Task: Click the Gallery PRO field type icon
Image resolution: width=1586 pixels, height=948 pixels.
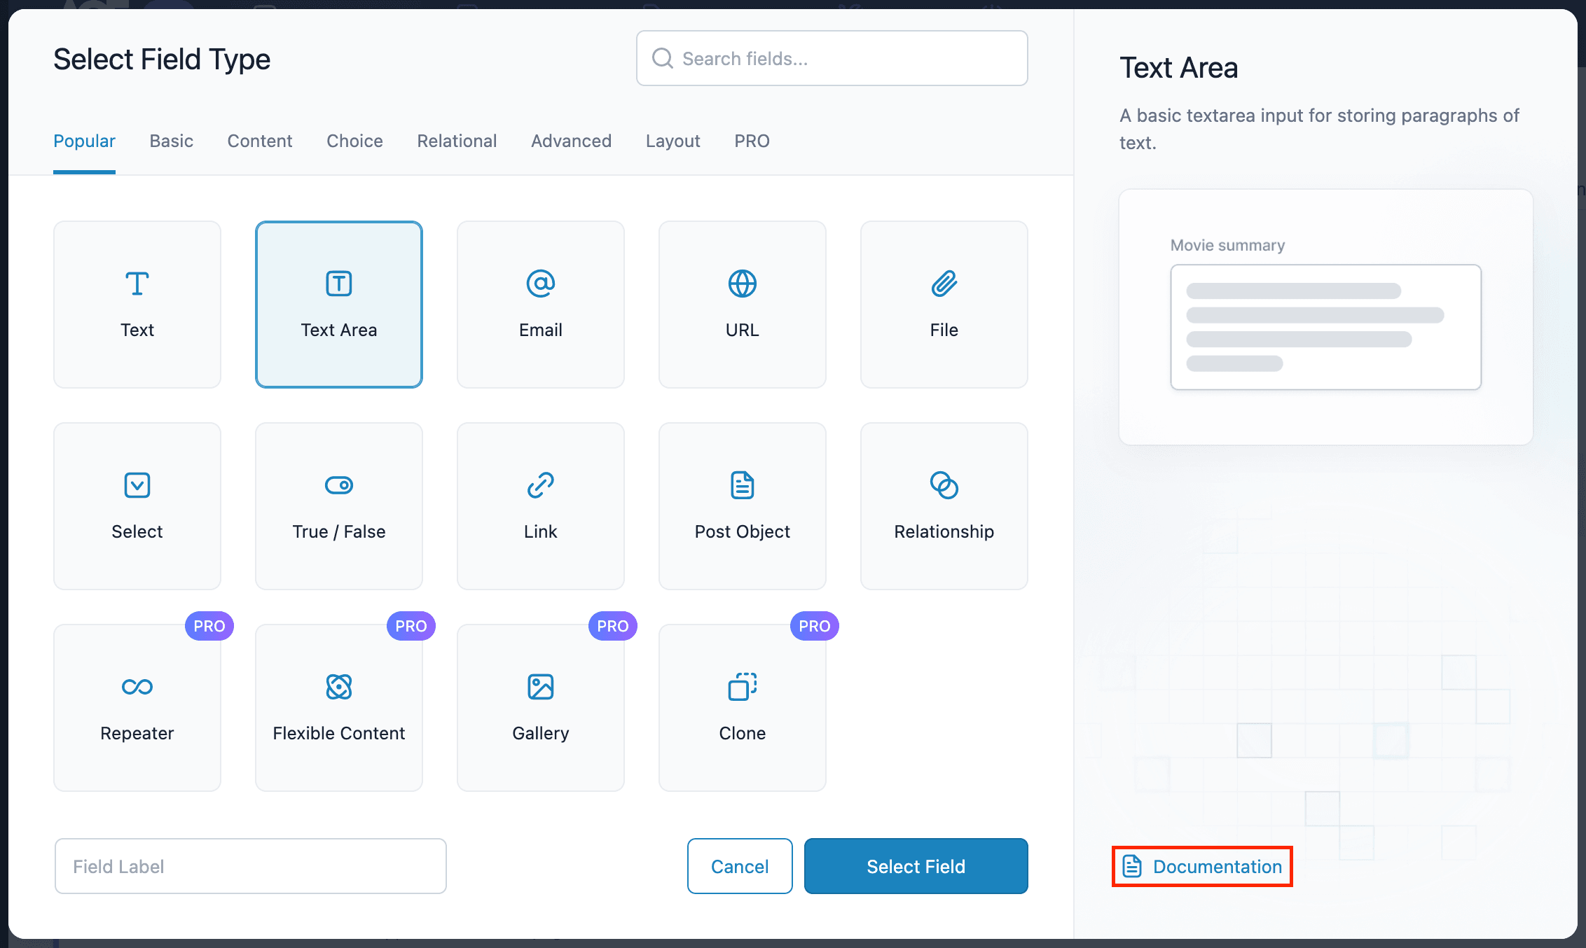Action: [x=539, y=686]
